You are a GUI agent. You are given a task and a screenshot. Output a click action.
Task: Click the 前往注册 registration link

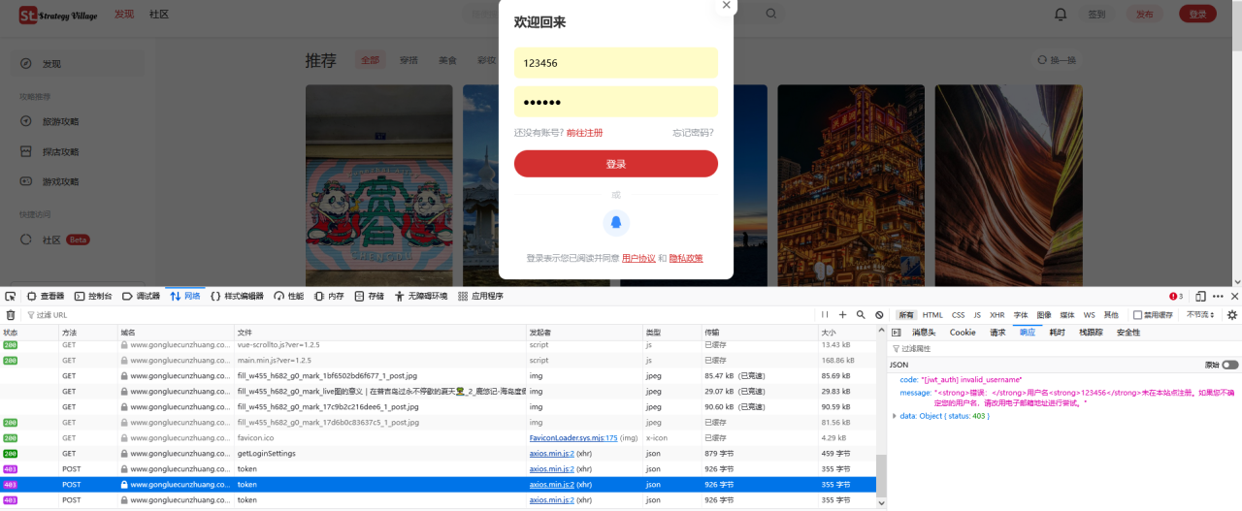(x=584, y=133)
